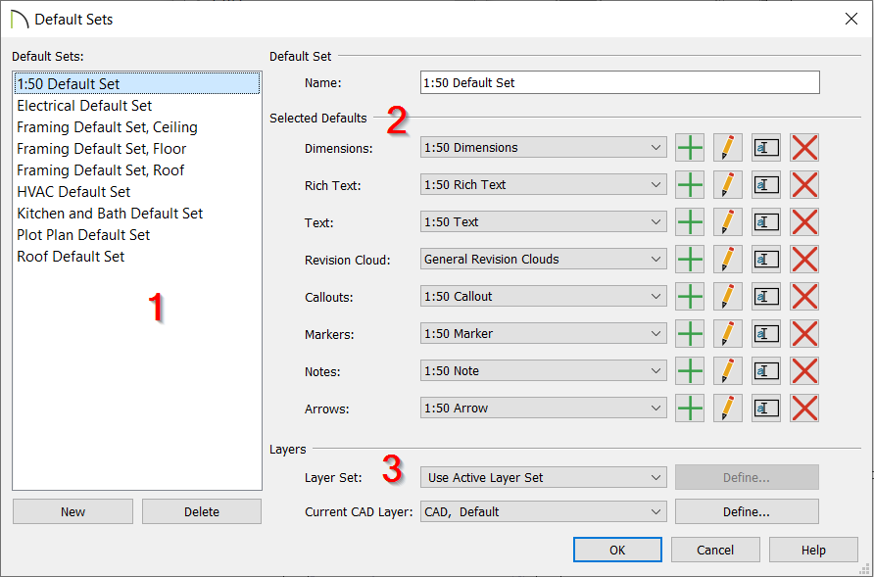The image size is (874, 577).
Task: Add new Callouts default
Action: tap(690, 297)
